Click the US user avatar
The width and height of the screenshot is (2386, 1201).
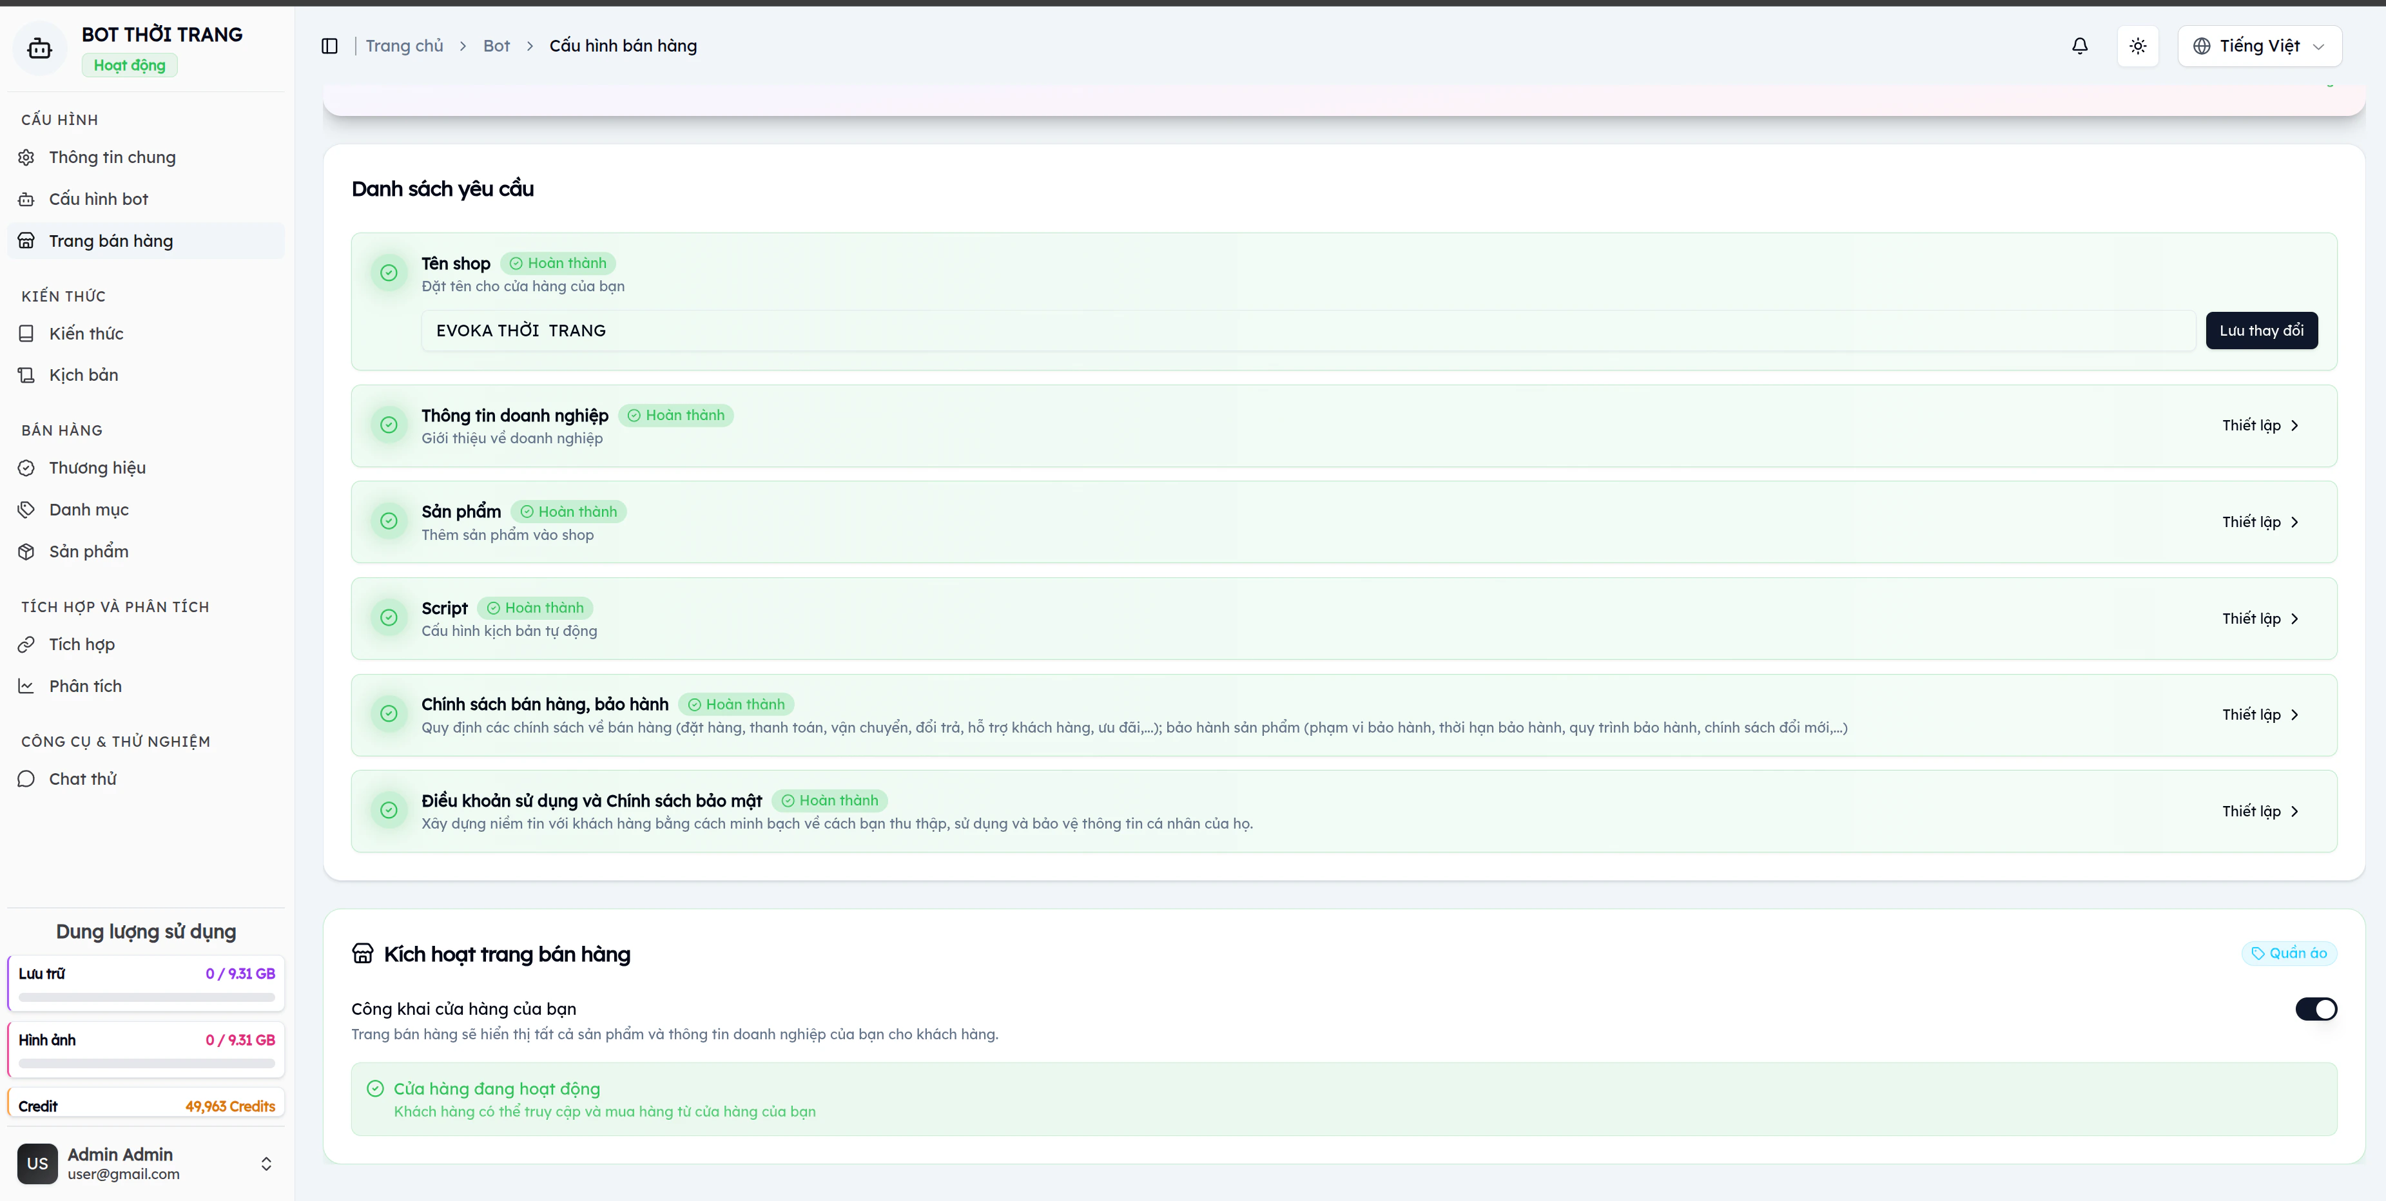click(x=37, y=1163)
